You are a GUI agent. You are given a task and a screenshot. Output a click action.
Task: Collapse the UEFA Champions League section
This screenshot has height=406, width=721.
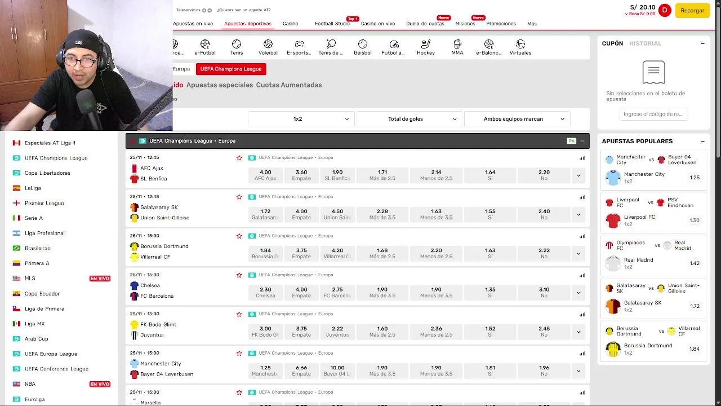pos(582,141)
